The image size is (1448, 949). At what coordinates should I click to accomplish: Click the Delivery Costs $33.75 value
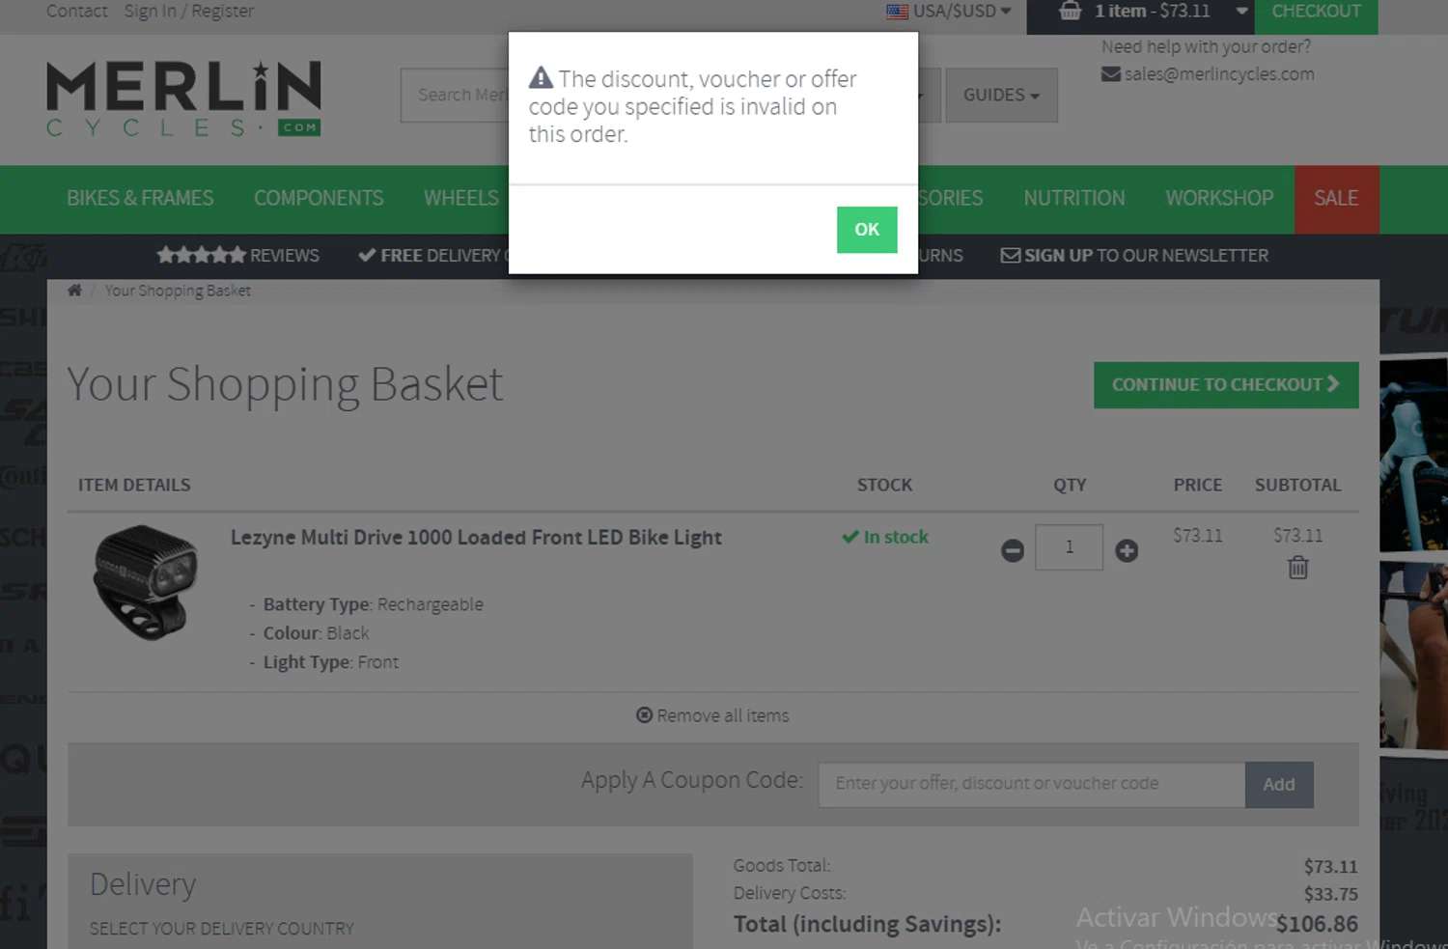pyautogui.click(x=1331, y=894)
